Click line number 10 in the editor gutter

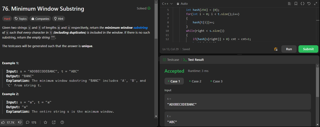tap(167, 31)
